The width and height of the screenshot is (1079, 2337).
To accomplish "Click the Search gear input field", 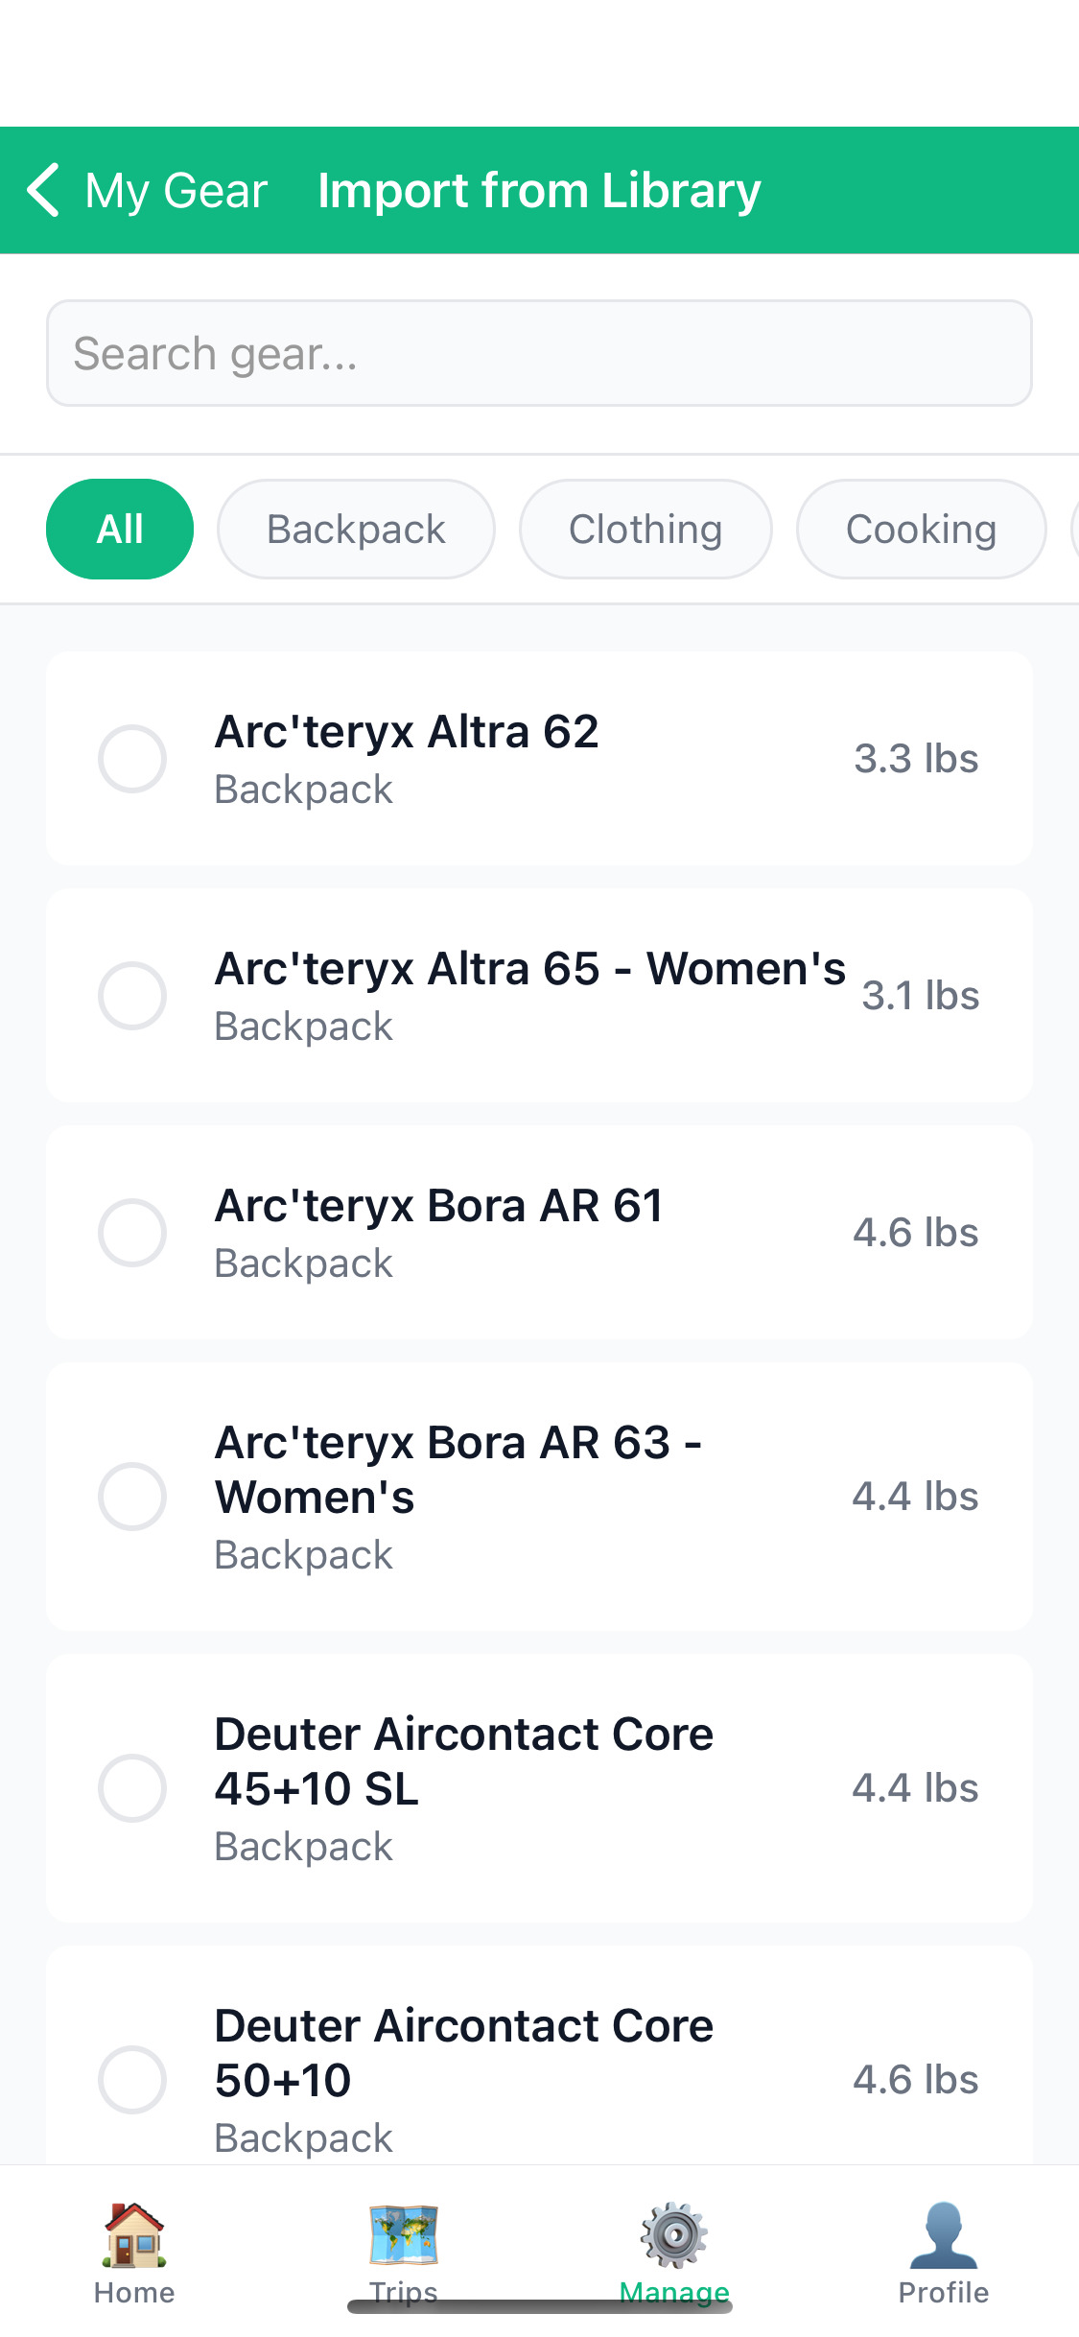I will coord(539,353).
